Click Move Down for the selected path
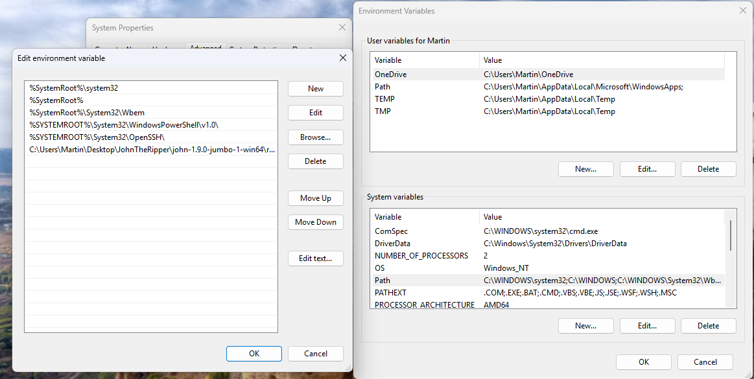The height and width of the screenshot is (379, 754). [316, 222]
